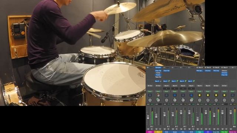Click the Bus 4 send slot on Snare
This screenshot has height=133, width=237.
(174, 81)
